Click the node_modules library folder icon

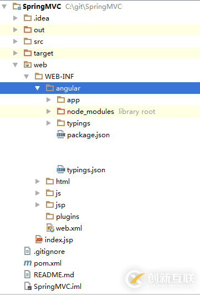point(61,111)
